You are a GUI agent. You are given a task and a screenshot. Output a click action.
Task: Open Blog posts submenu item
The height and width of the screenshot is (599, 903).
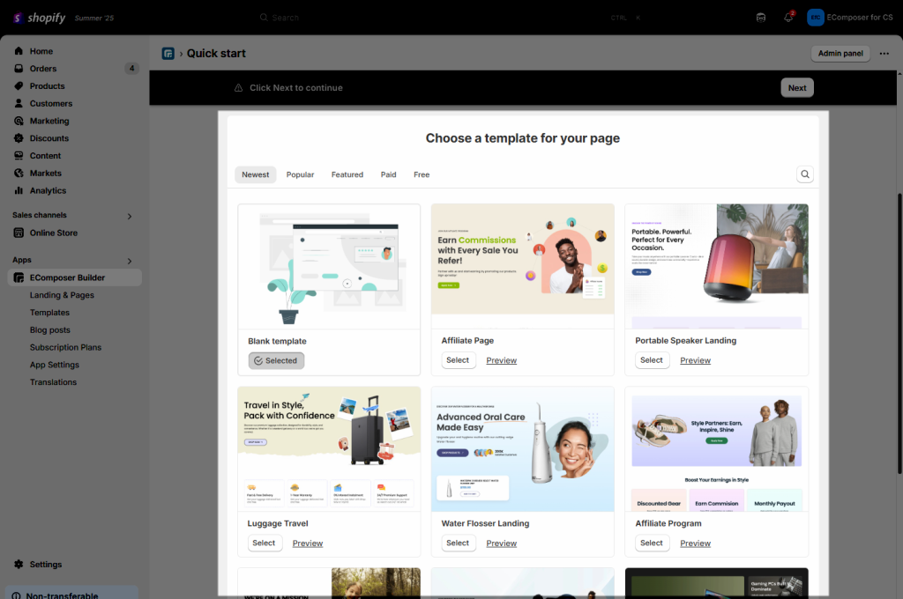click(x=50, y=330)
